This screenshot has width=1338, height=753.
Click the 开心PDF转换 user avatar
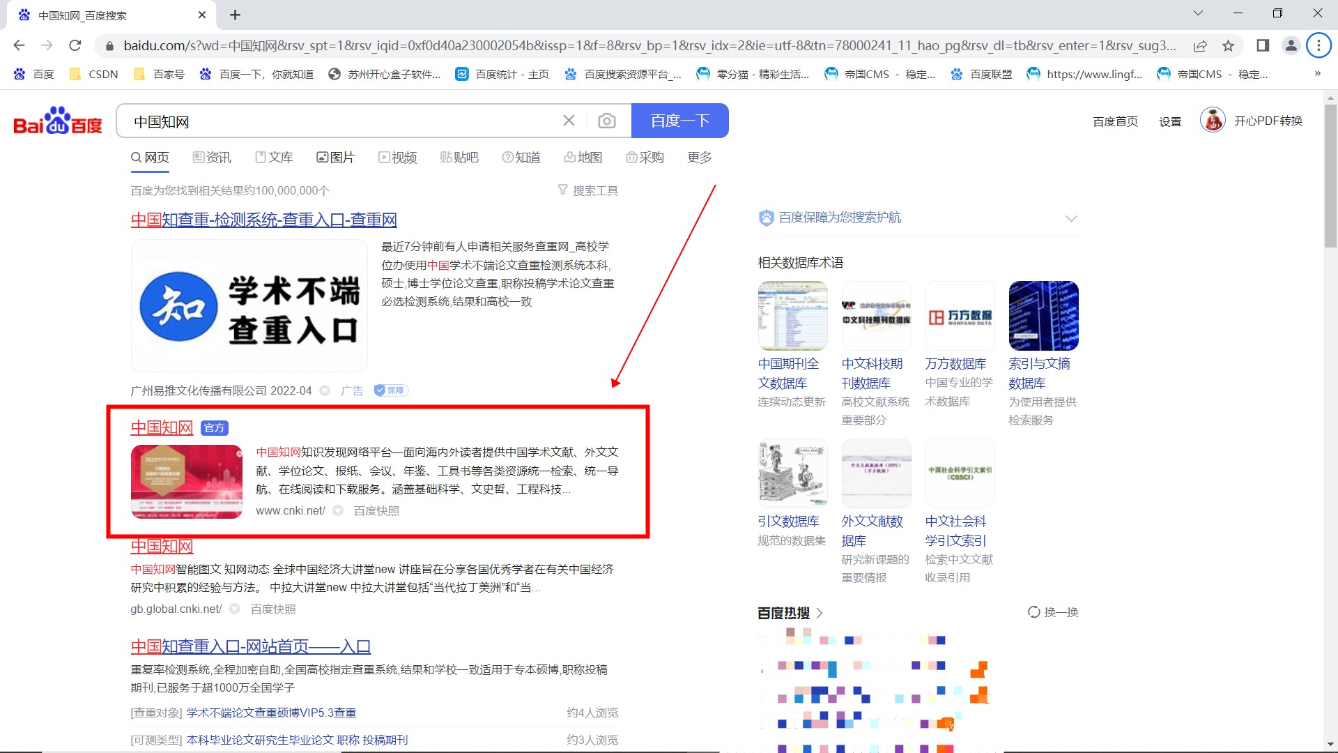click(1213, 121)
